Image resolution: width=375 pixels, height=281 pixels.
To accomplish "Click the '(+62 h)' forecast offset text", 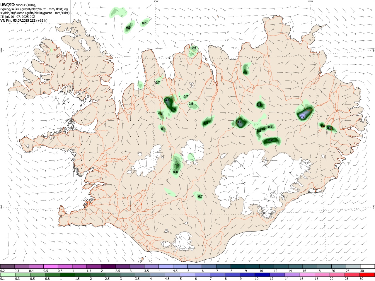I will pos(42,20).
